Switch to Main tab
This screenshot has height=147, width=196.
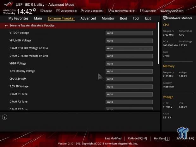coord(38,18)
